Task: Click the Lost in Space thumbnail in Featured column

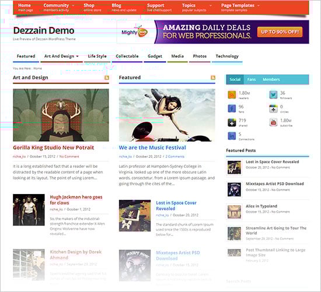Action: tap(135, 216)
